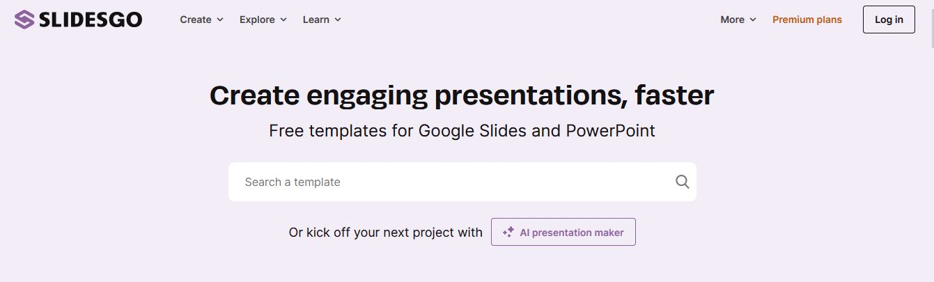Screen dimensions: 934x282
Task: Click the SLIDESGO wordmark text
Action: coord(91,19)
